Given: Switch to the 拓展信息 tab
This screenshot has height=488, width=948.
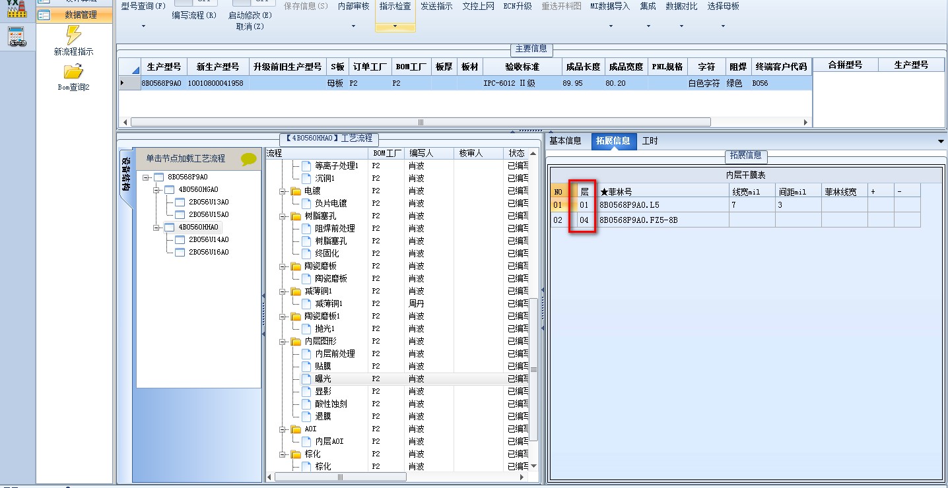Looking at the screenshot, I should [x=613, y=140].
